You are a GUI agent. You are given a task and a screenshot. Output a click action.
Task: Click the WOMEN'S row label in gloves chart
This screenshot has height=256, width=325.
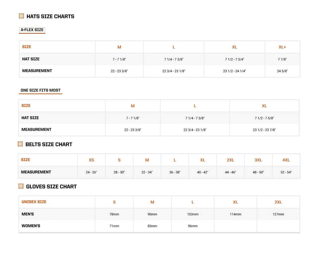click(x=31, y=226)
